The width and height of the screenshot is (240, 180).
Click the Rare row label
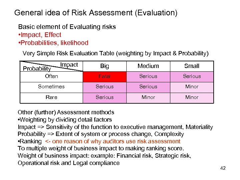[x=51, y=97]
